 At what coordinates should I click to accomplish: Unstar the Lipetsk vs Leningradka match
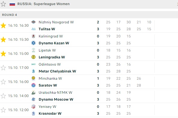[3, 54]
